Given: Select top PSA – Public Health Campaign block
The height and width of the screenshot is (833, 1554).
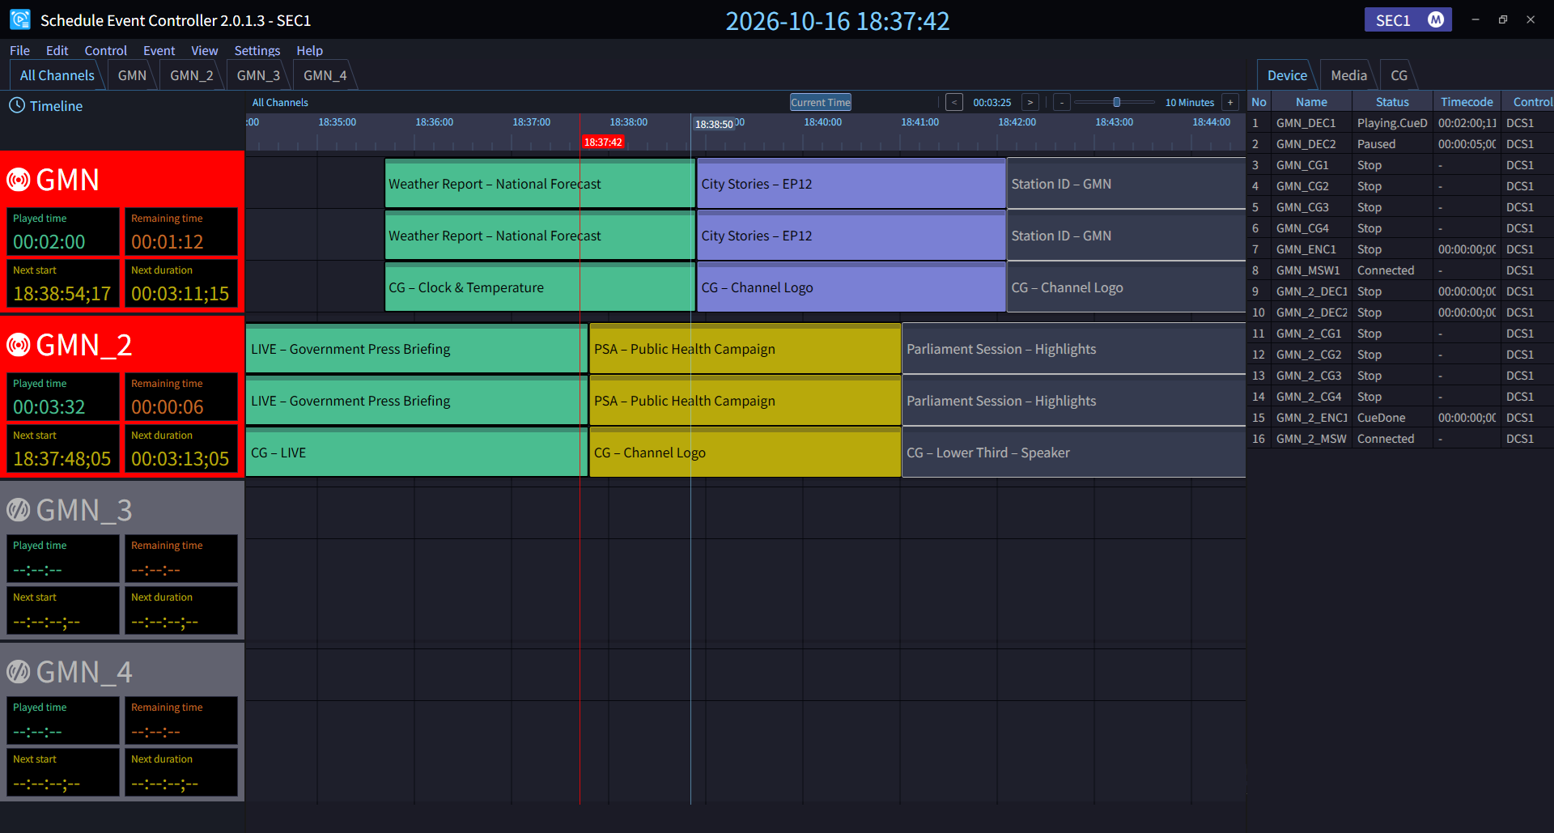Looking at the screenshot, I should pyautogui.click(x=745, y=349).
